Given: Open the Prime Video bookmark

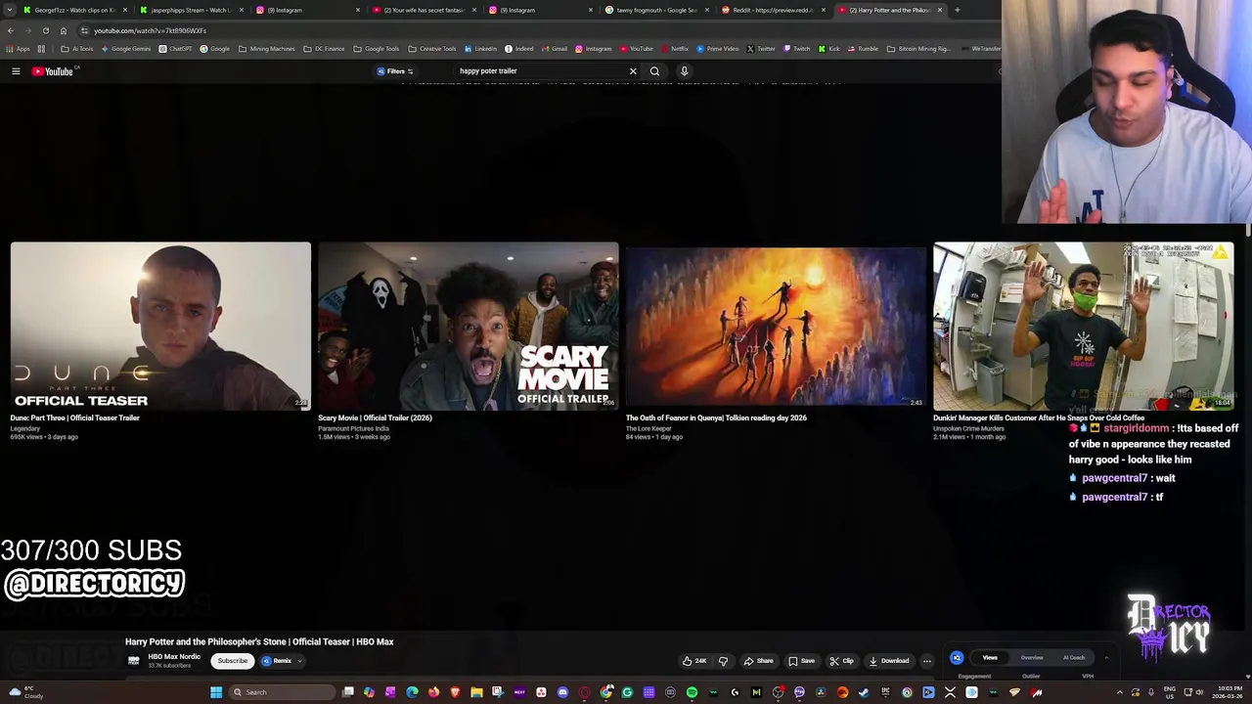Looking at the screenshot, I should (718, 49).
